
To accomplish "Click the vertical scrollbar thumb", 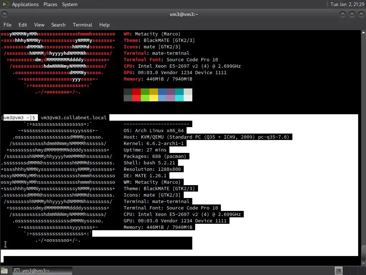I will click(363, 252).
